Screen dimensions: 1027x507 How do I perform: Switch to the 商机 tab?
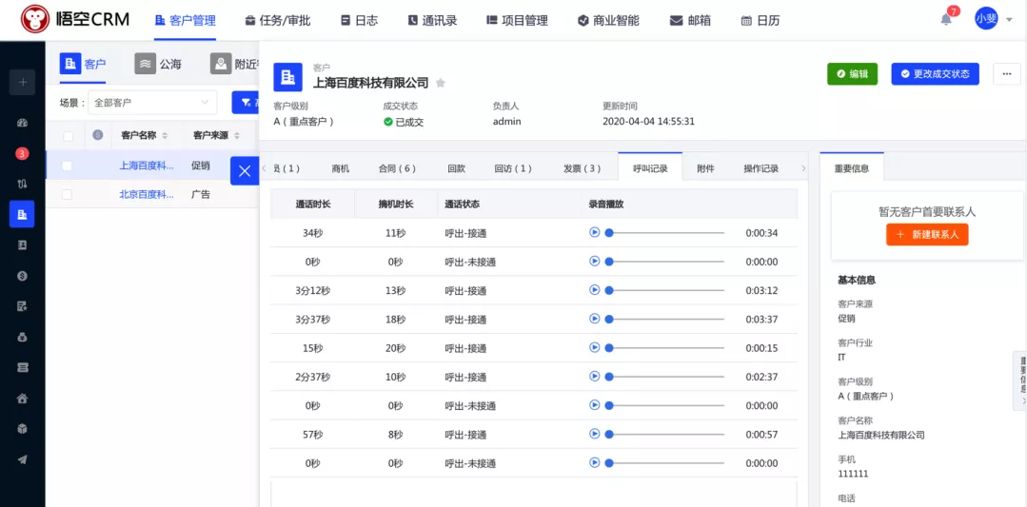[341, 168]
